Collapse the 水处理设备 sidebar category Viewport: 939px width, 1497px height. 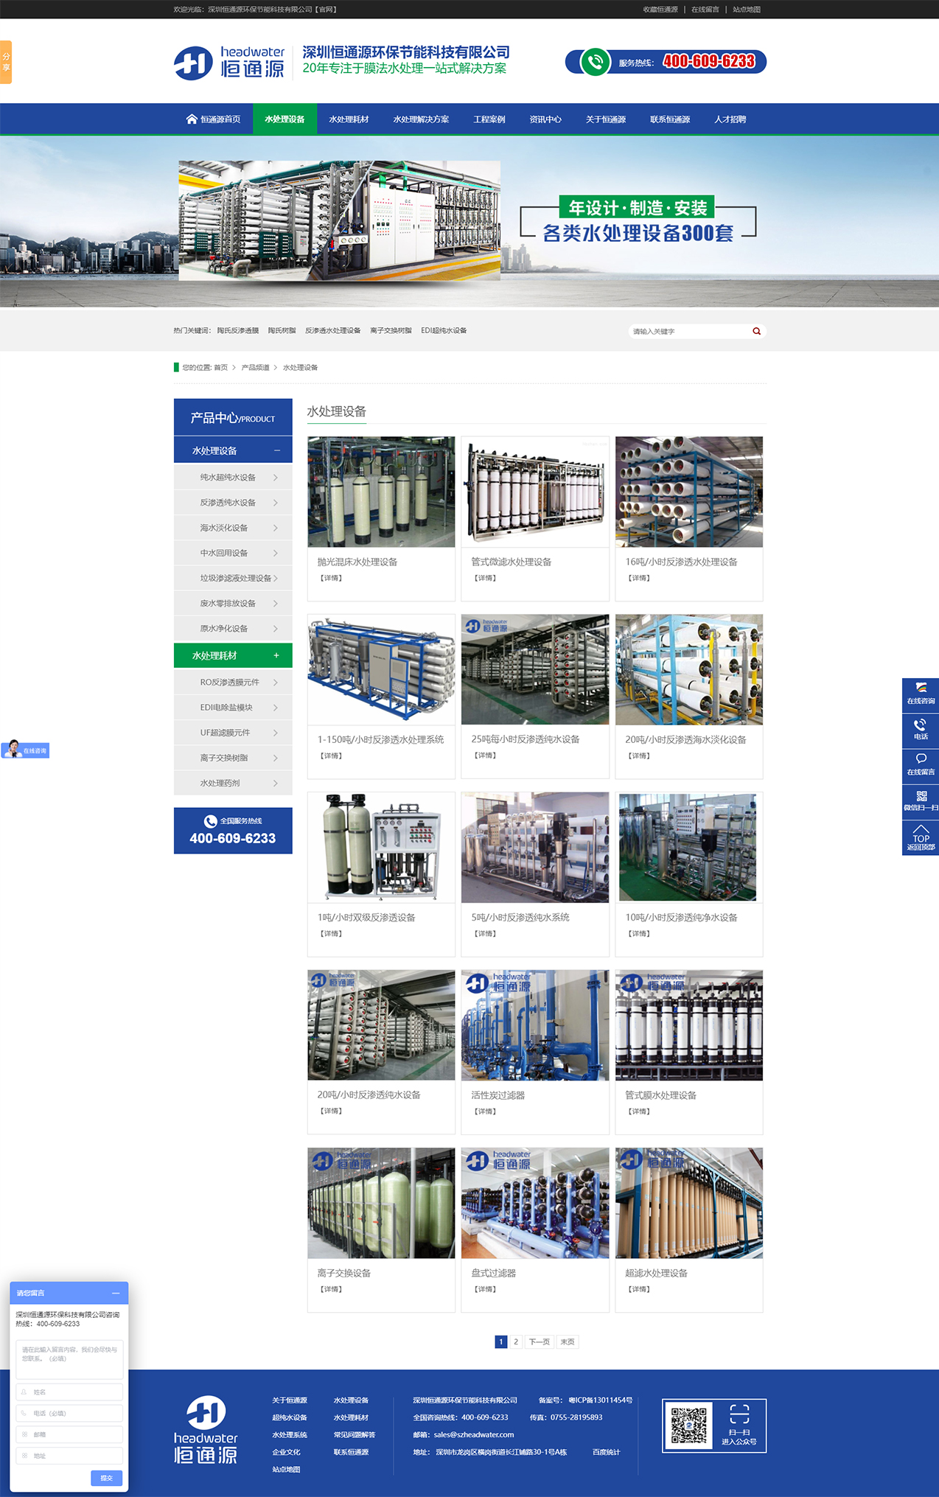tap(276, 450)
